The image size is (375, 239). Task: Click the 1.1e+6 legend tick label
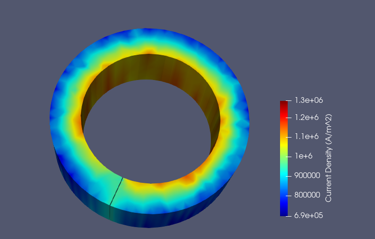(305, 137)
